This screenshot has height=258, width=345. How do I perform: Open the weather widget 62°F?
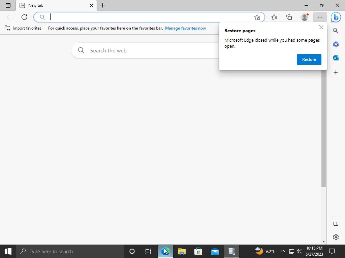tap(265, 251)
